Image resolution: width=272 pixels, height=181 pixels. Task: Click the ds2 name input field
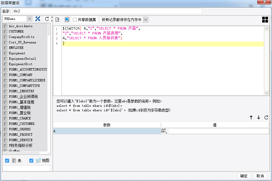click(107, 11)
